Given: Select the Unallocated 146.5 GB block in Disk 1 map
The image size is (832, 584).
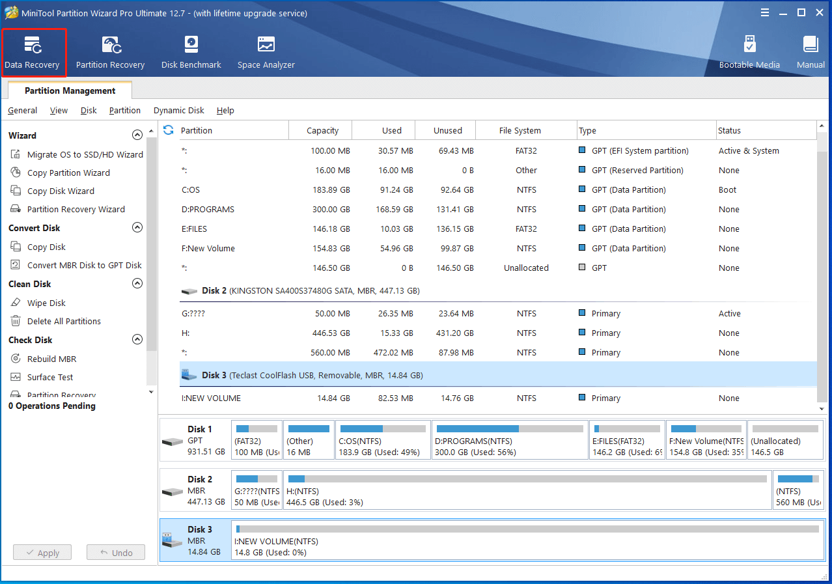Looking at the screenshot, I should tap(785, 440).
